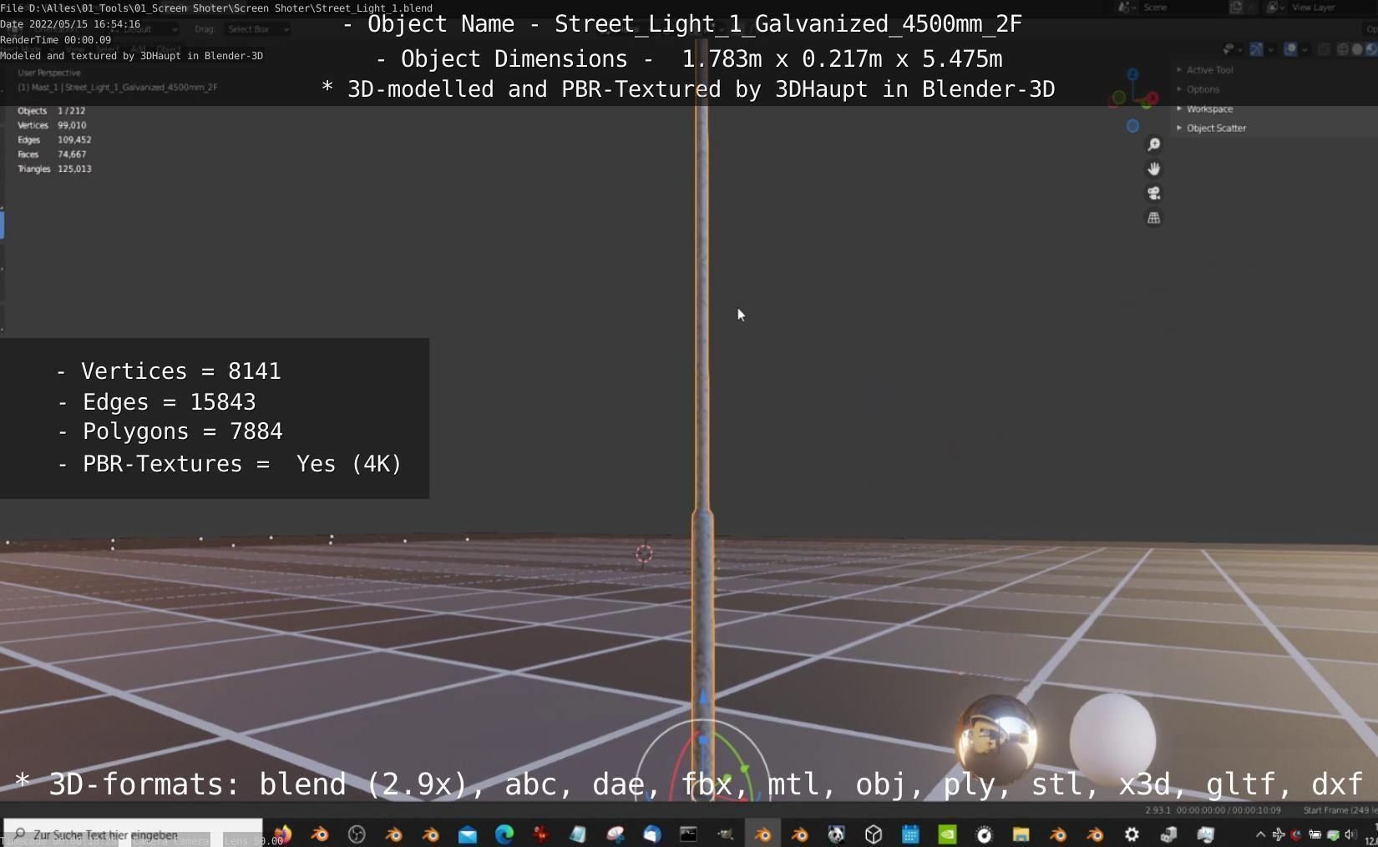Open Microsoft Edge from the taskbar
Image resolution: width=1378 pixels, height=847 pixels.
tap(504, 834)
